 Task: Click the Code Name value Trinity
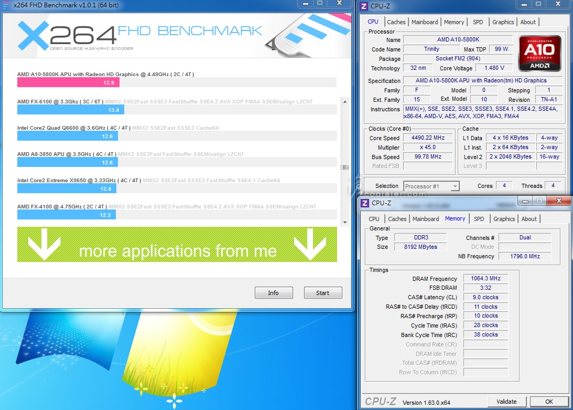coord(431,49)
